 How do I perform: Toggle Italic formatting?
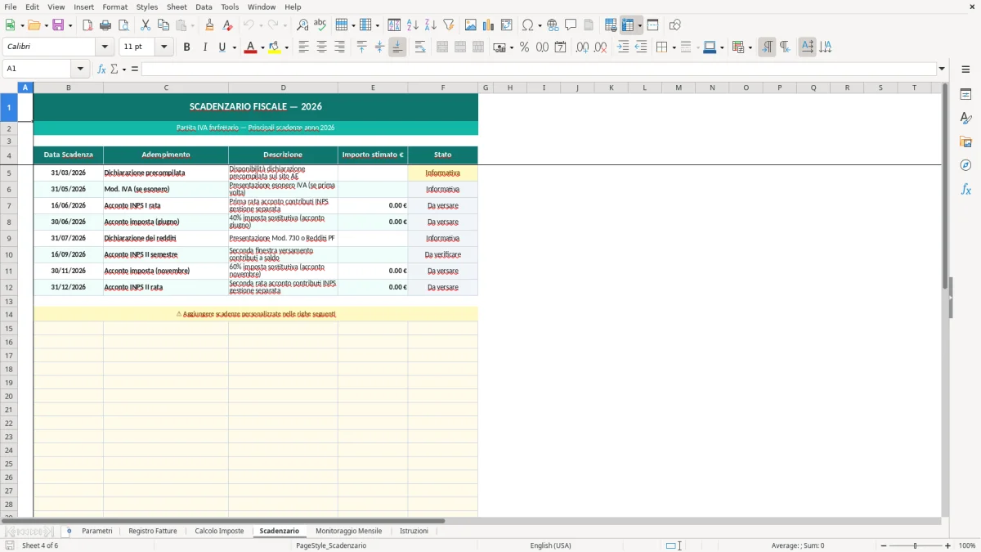tap(205, 47)
